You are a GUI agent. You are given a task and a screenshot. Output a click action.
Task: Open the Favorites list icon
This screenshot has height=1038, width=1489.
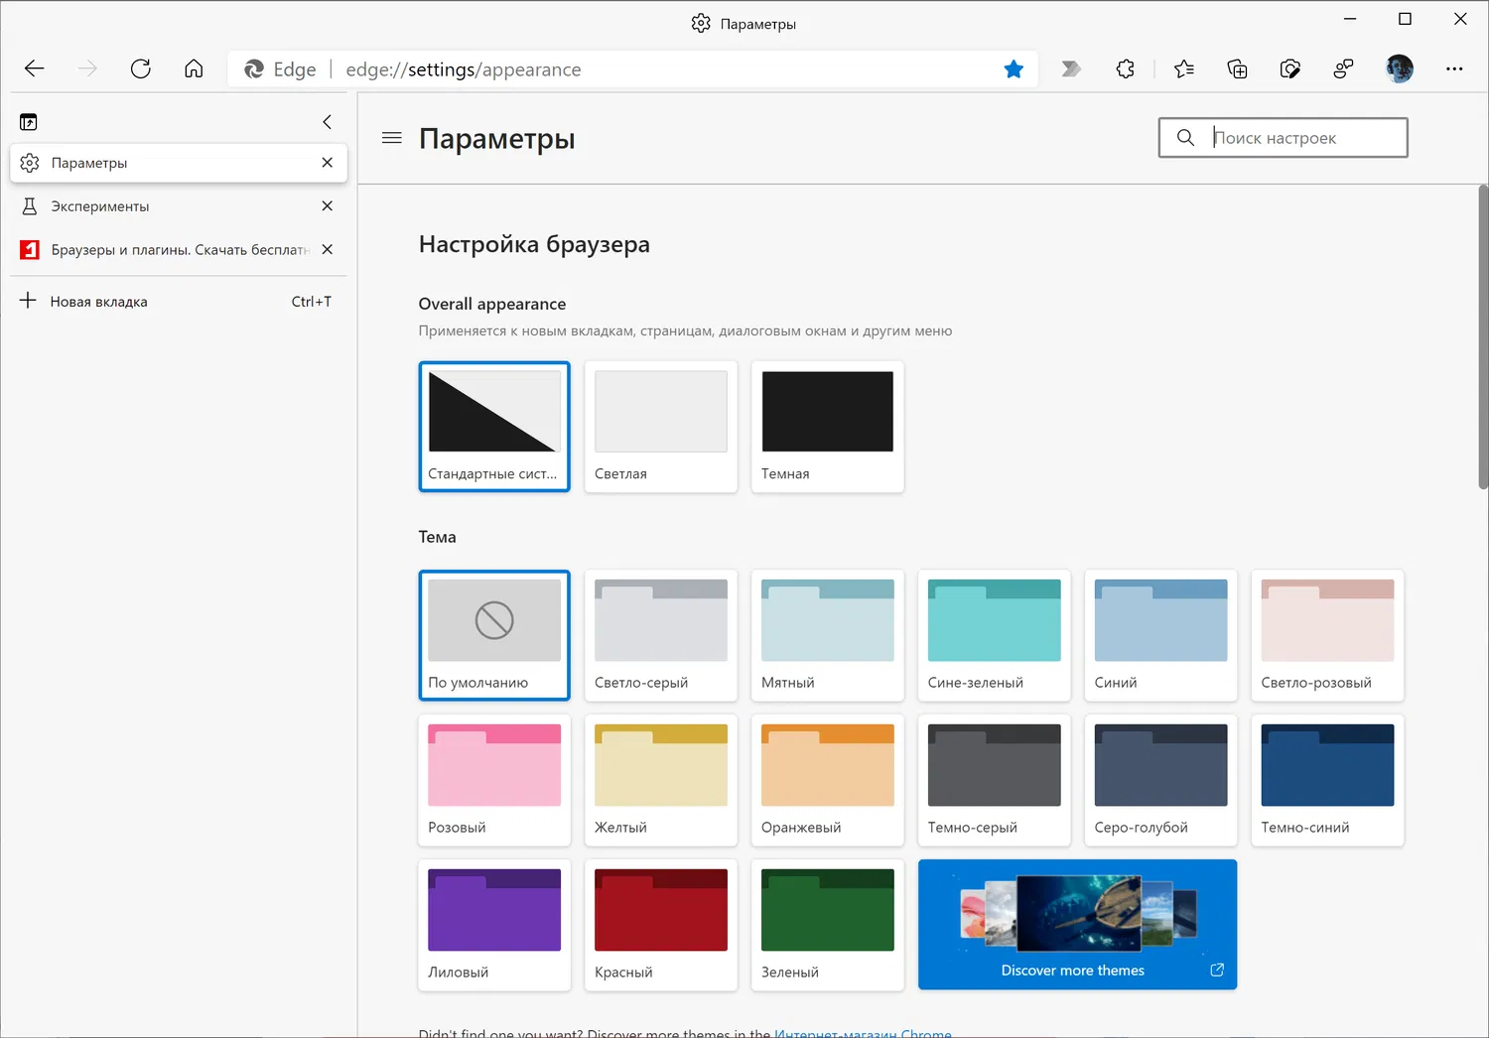point(1183,68)
